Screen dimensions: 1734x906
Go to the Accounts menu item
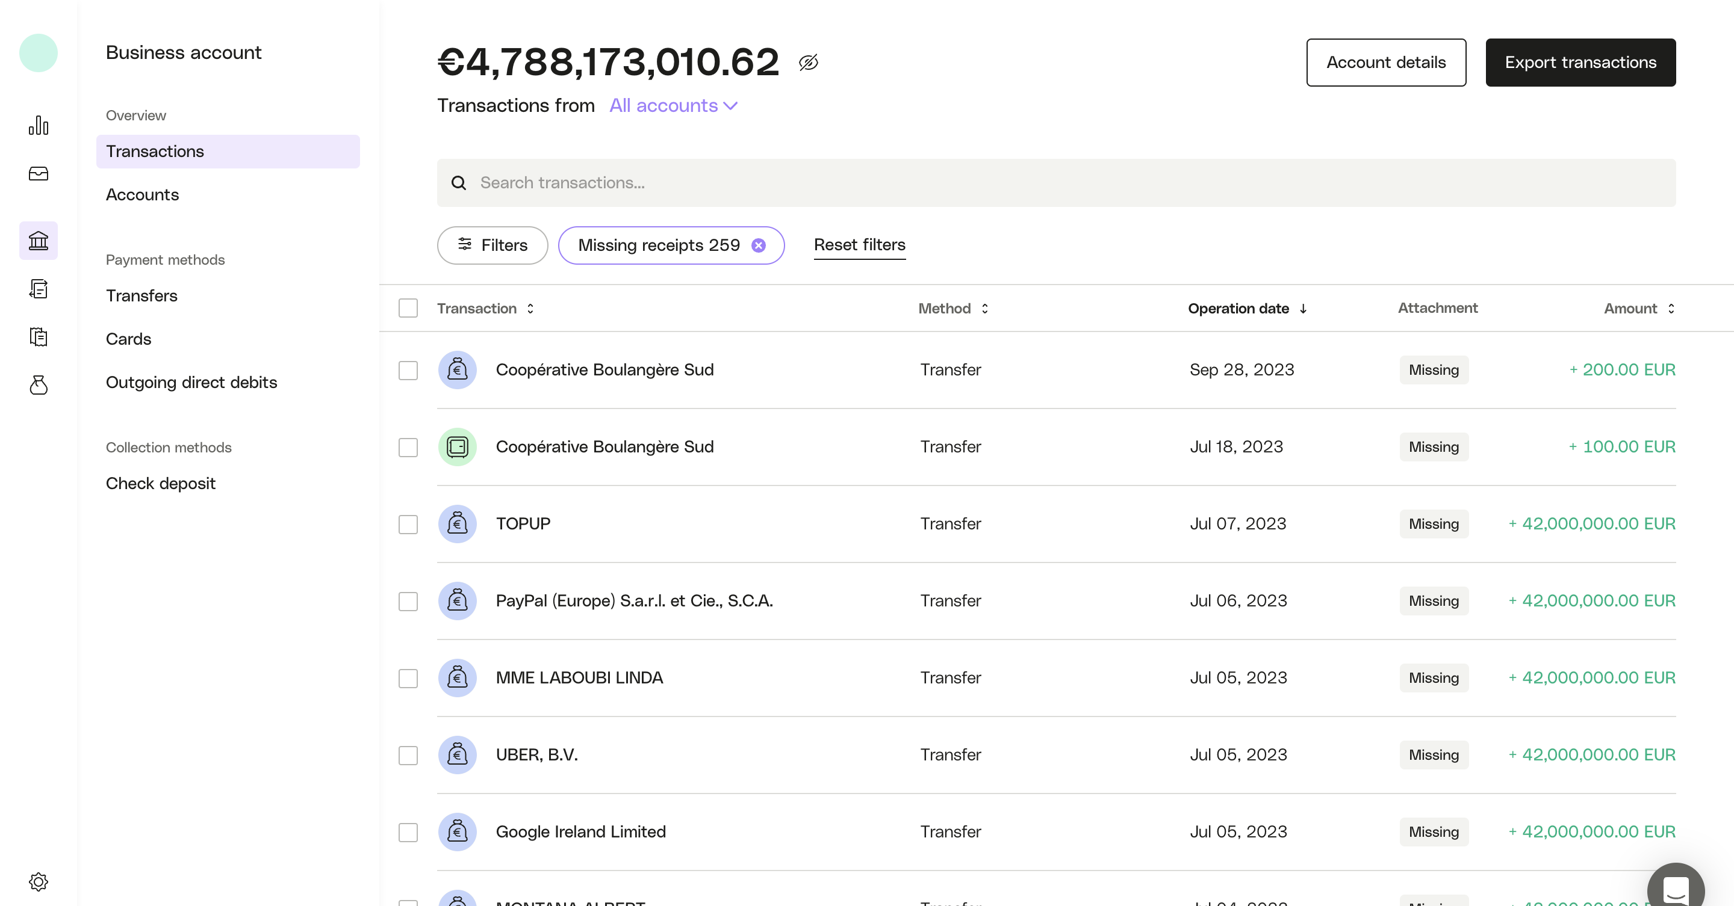pyautogui.click(x=142, y=194)
